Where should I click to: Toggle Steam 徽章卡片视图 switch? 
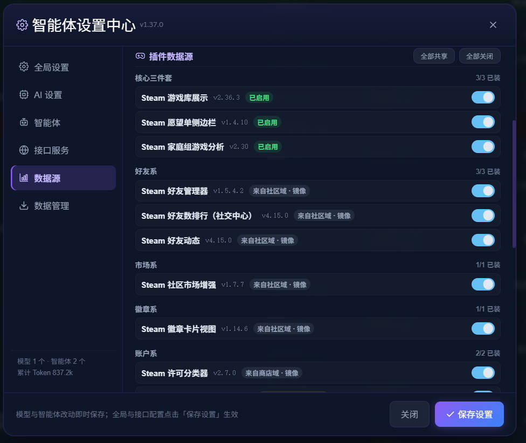click(x=483, y=329)
